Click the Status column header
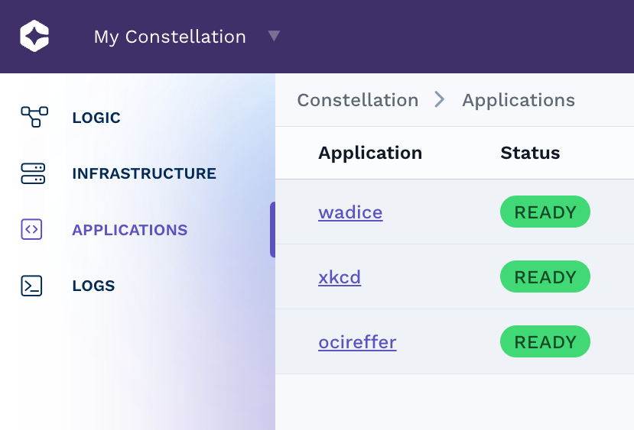The image size is (634, 430). tap(530, 153)
